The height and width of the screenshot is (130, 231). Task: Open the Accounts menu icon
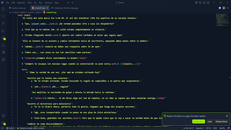click(x=3, y=116)
